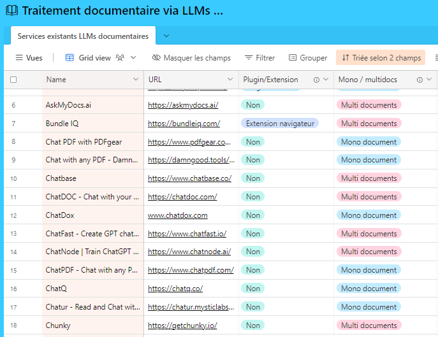Screen dimensions: 438x337
Task: Select the ChatFast - Create GPT chat... cell
Action: coord(92,233)
